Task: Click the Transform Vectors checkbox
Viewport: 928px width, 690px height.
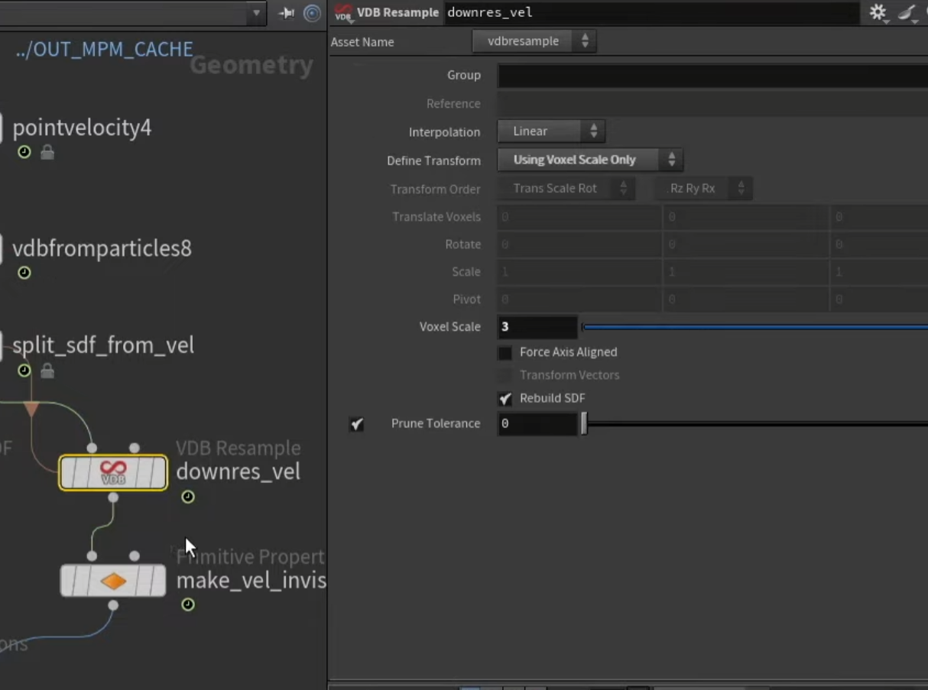Action: 505,376
